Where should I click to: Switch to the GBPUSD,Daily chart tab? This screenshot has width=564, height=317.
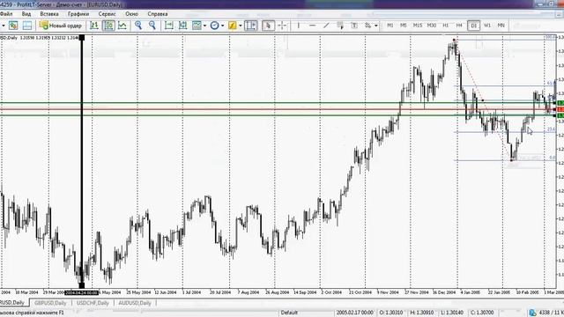51,303
